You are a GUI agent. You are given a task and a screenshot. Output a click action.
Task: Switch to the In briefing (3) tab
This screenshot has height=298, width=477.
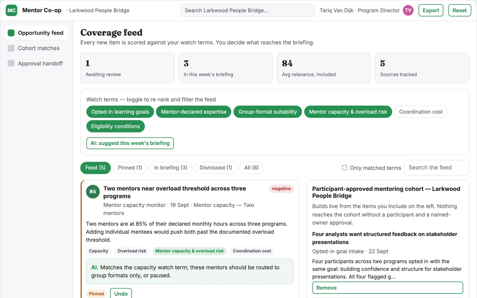(x=171, y=168)
